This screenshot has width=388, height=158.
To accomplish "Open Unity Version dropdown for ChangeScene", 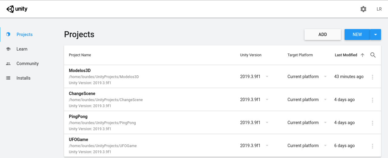I will point(267,100).
